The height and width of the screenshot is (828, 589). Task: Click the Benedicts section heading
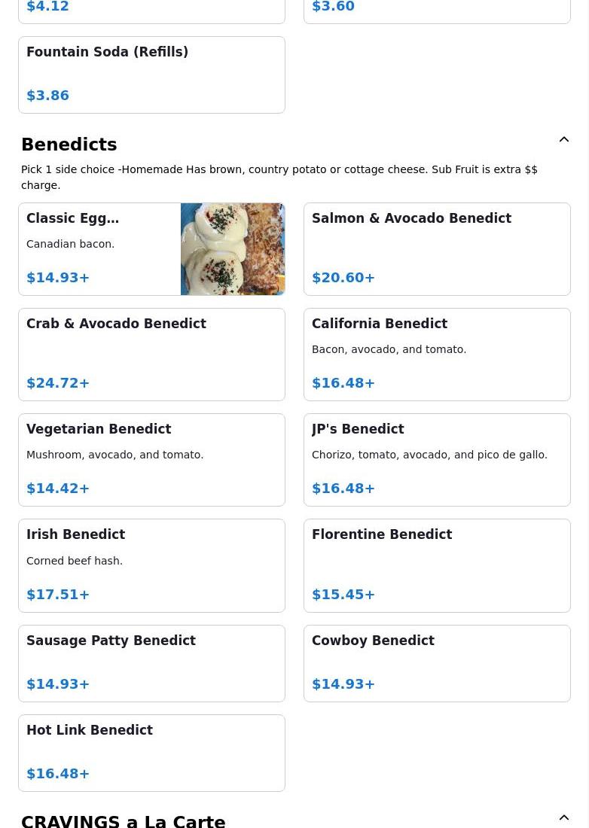tap(69, 145)
